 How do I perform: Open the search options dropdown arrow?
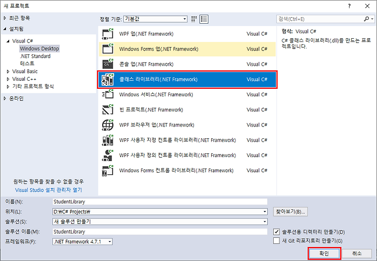pos(372,19)
